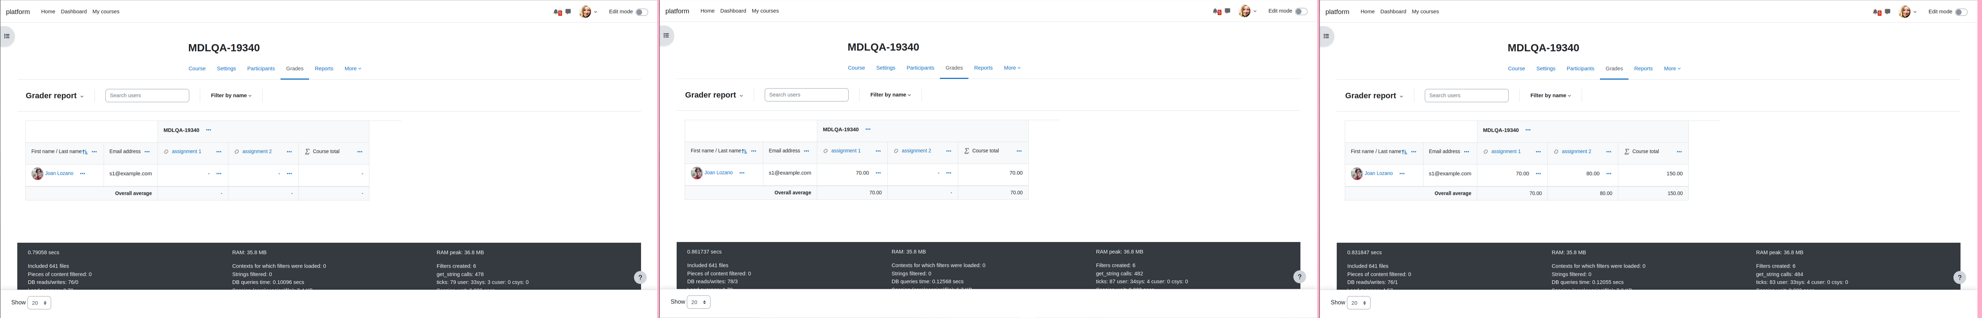Open actions menu beside Joan Lozano, middle panel
The width and height of the screenshot is (1982, 318).
(742, 173)
